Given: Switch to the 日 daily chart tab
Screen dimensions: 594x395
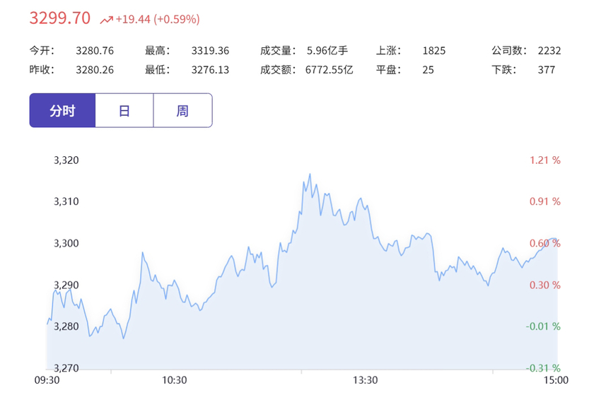Looking at the screenshot, I should (124, 110).
